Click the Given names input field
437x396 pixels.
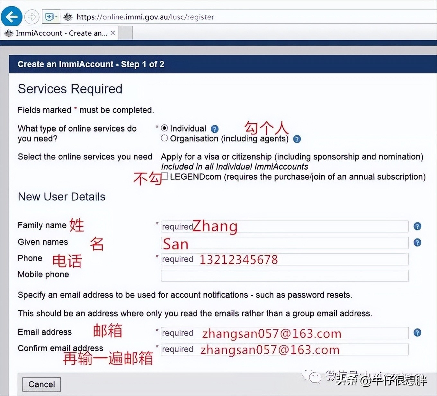click(285, 243)
